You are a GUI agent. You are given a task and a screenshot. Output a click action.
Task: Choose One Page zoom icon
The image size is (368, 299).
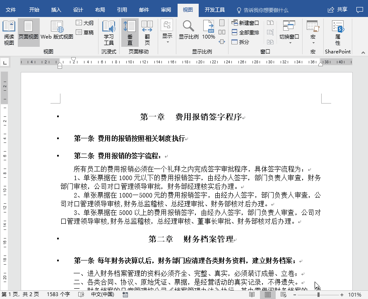click(222, 23)
